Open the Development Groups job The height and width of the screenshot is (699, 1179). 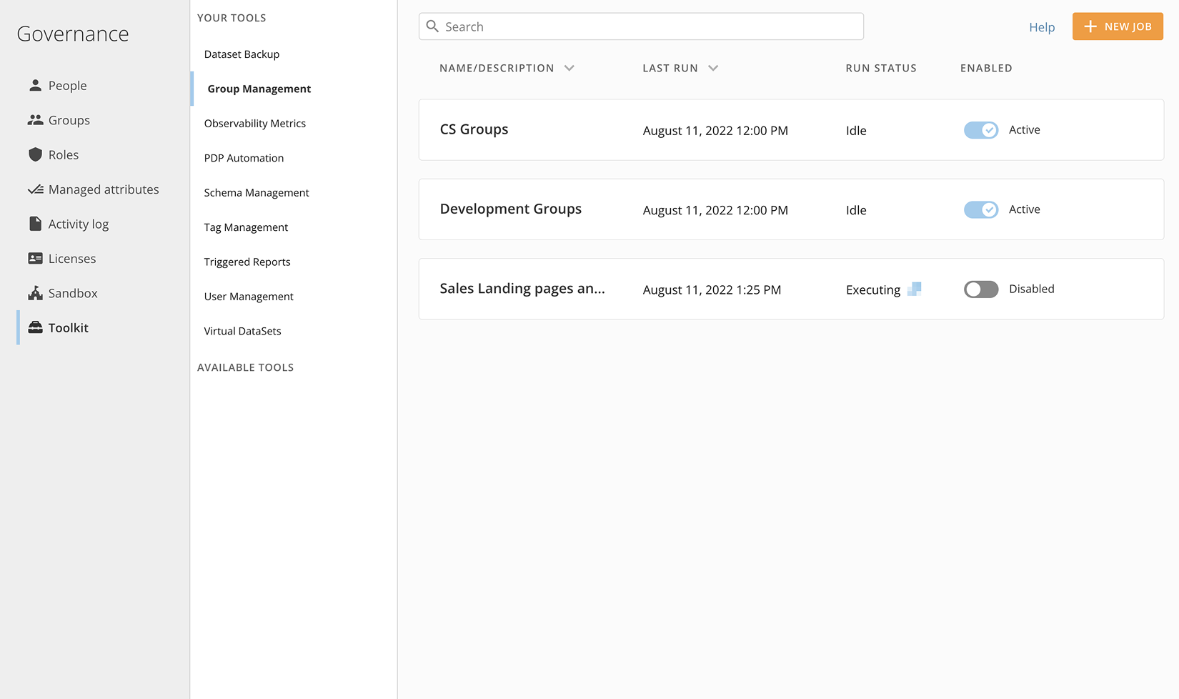[x=511, y=209]
